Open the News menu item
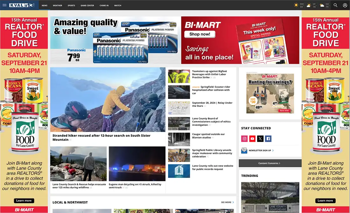The image size is (350, 213). 45,5
